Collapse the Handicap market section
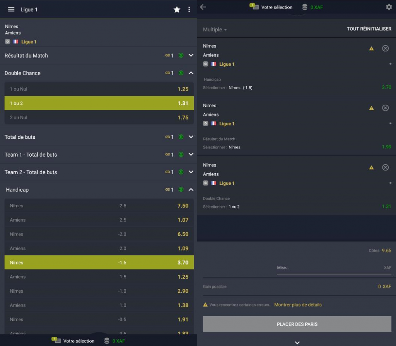Screen dimensions: 396x346 click(x=191, y=190)
